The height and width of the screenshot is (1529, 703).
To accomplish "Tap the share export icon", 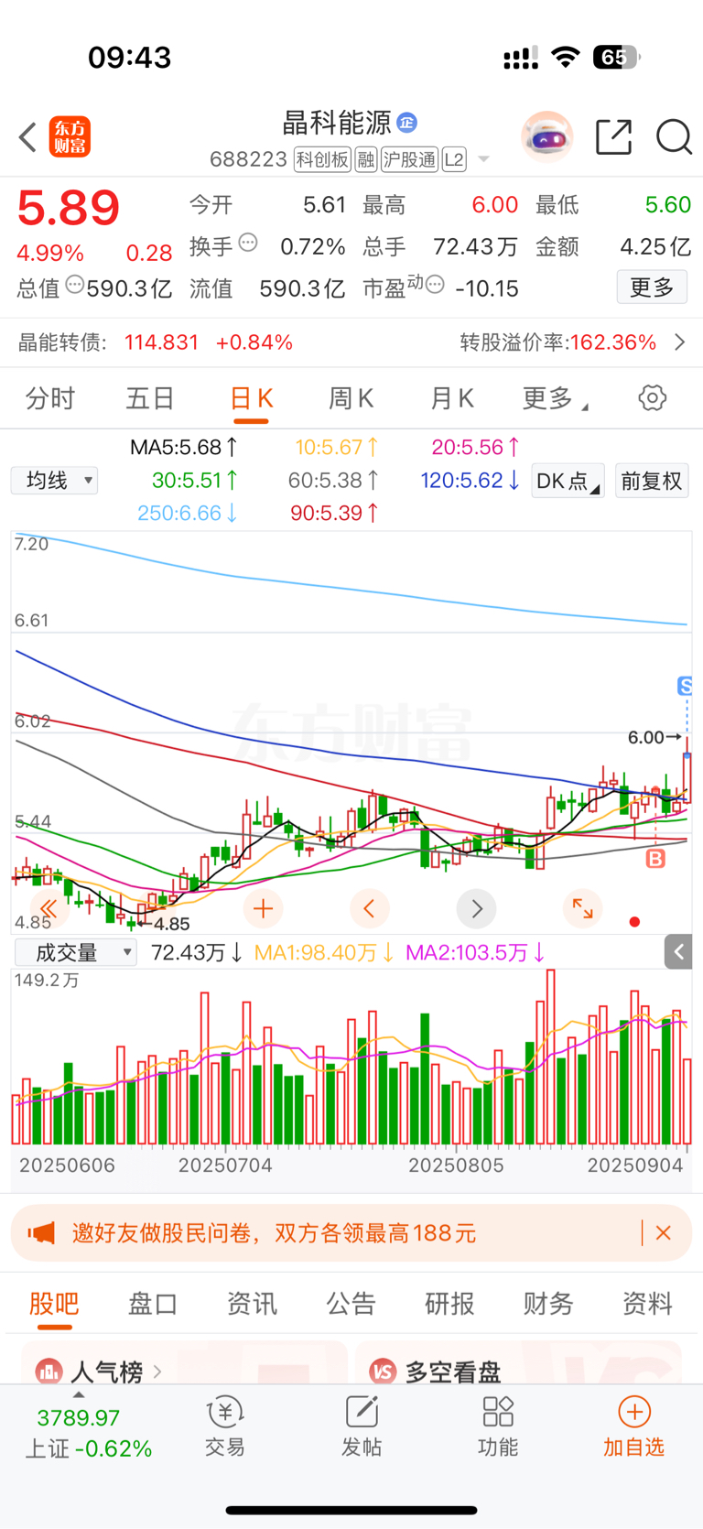I will [613, 137].
